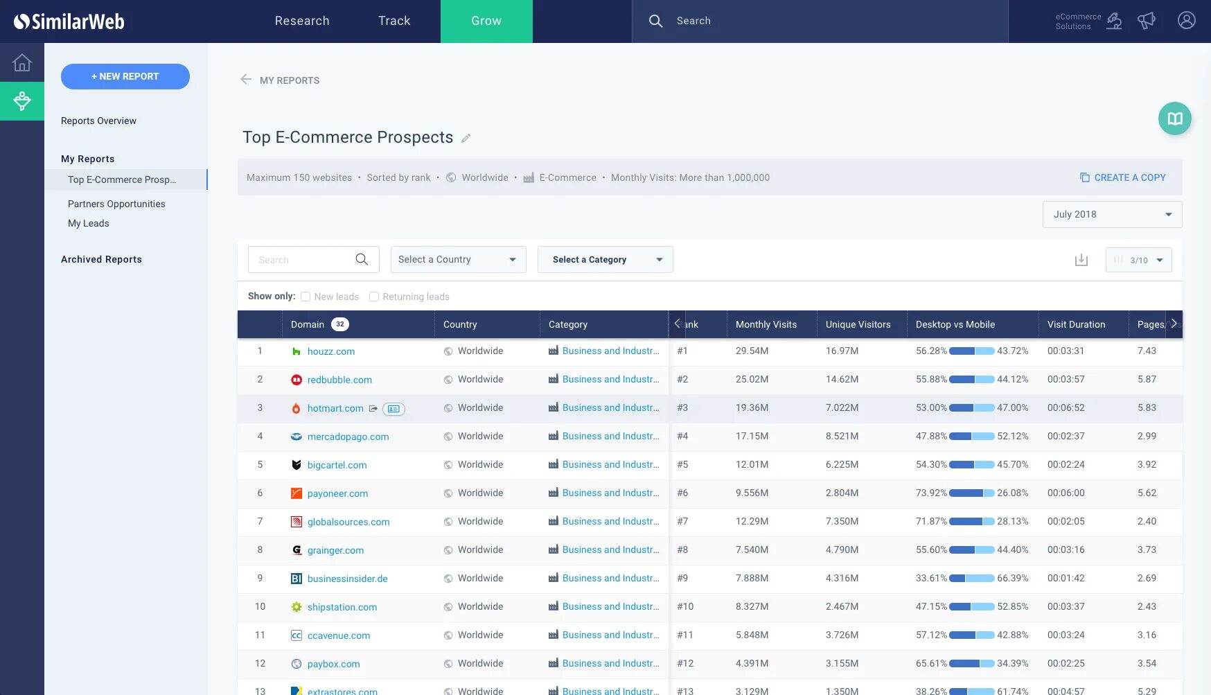Open My Leads report
1211x695 pixels.
89,223
